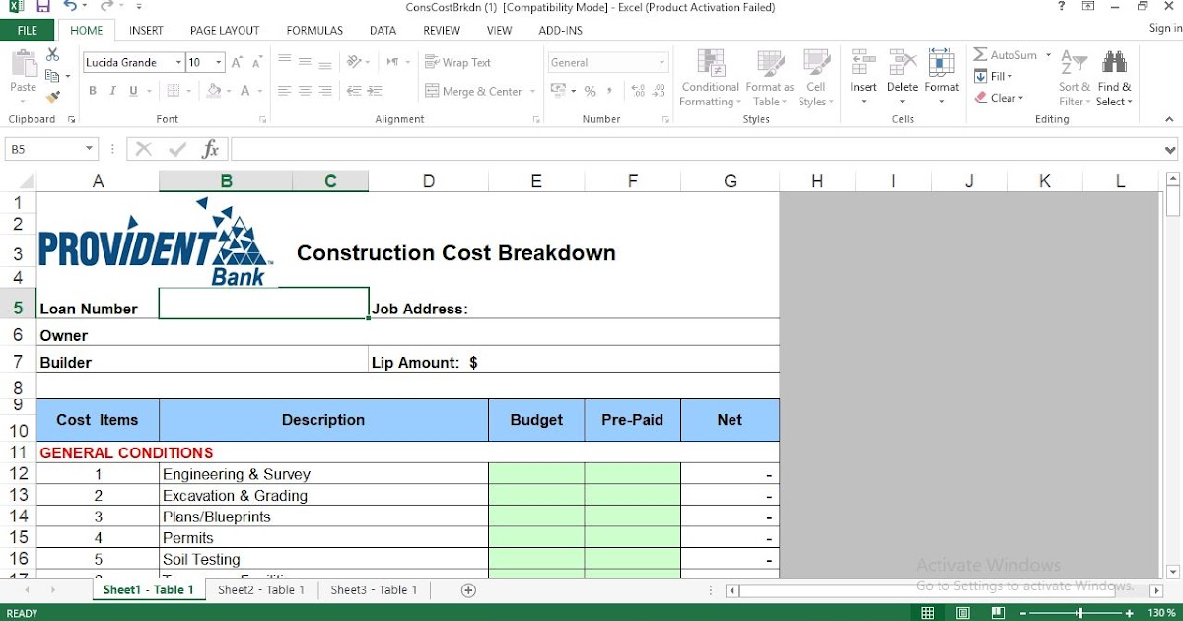This screenshot has width=1183, height=621.
Task: Open the Conditional Formatting tool
Action: tap(709, 79)
